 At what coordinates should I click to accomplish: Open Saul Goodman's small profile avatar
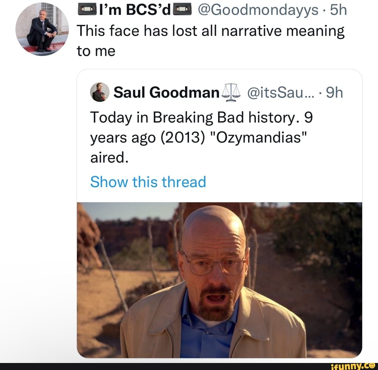tap(100, 93)
